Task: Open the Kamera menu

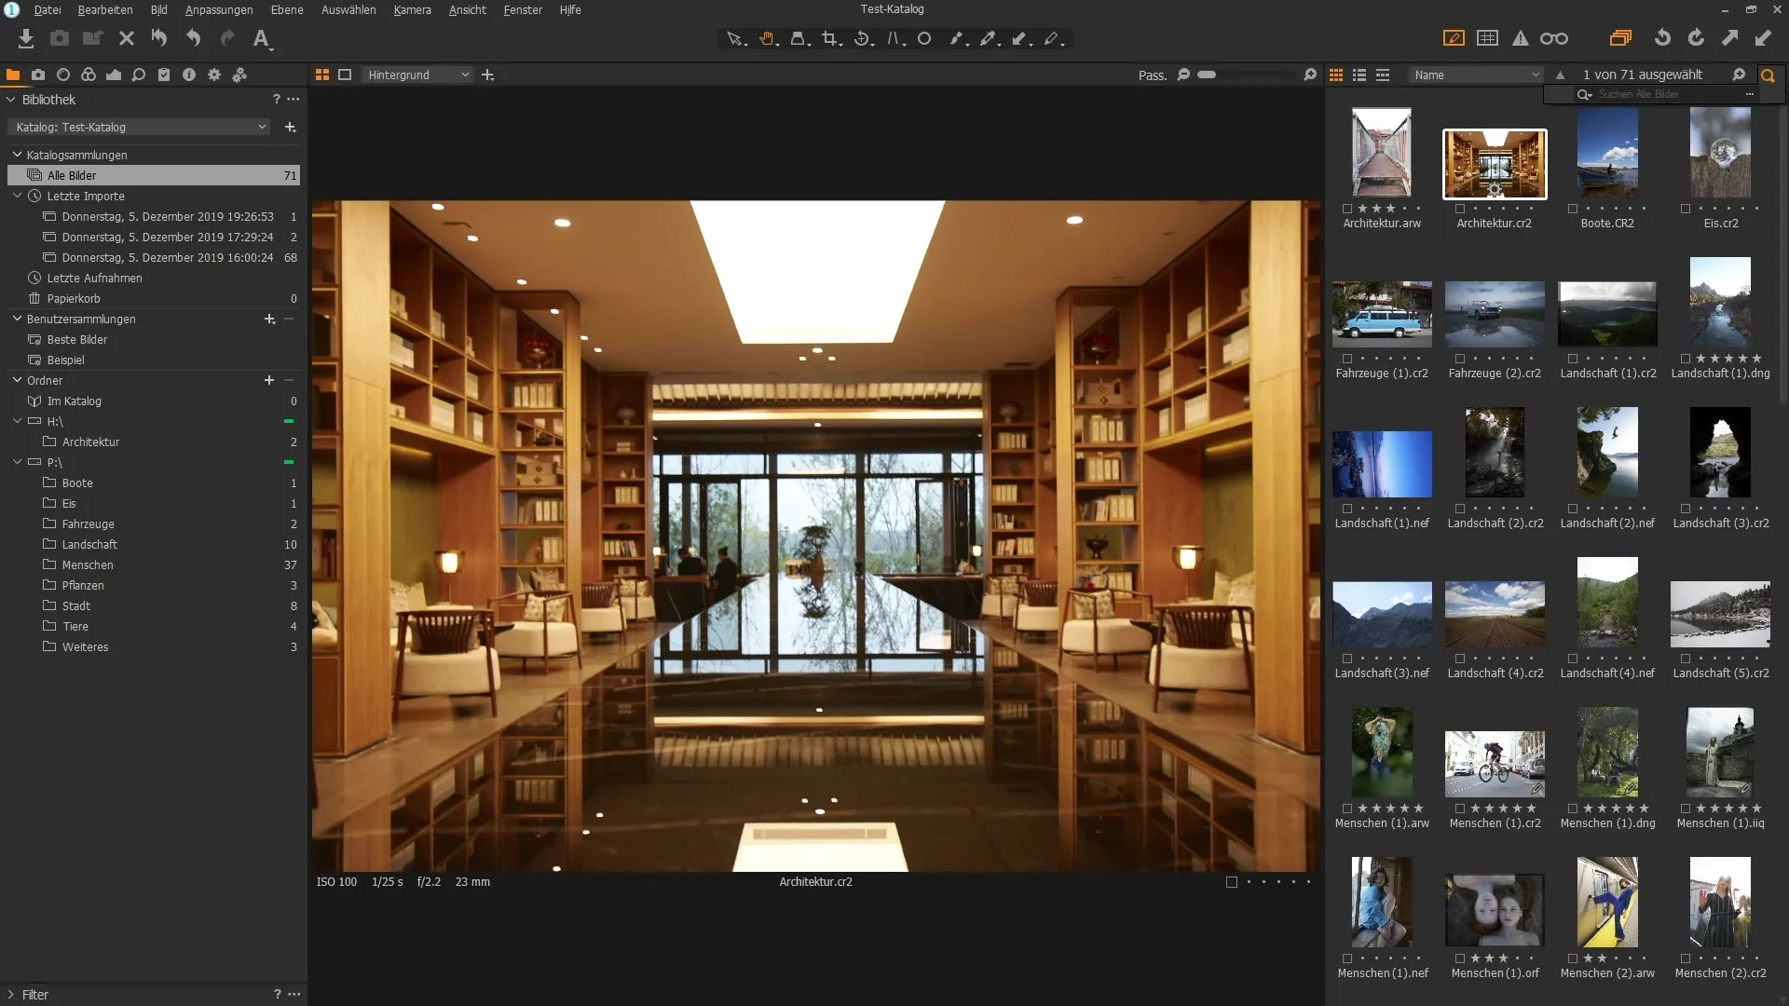Action: (x=412, y=9)
